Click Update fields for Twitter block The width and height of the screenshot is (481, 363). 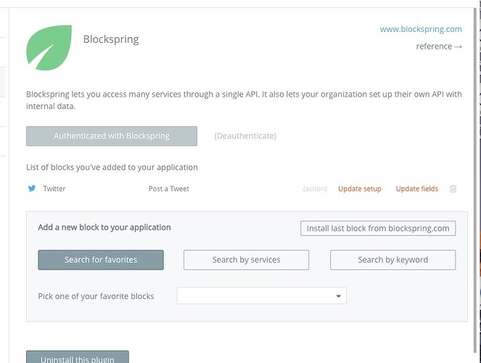[x=417, y=189]
